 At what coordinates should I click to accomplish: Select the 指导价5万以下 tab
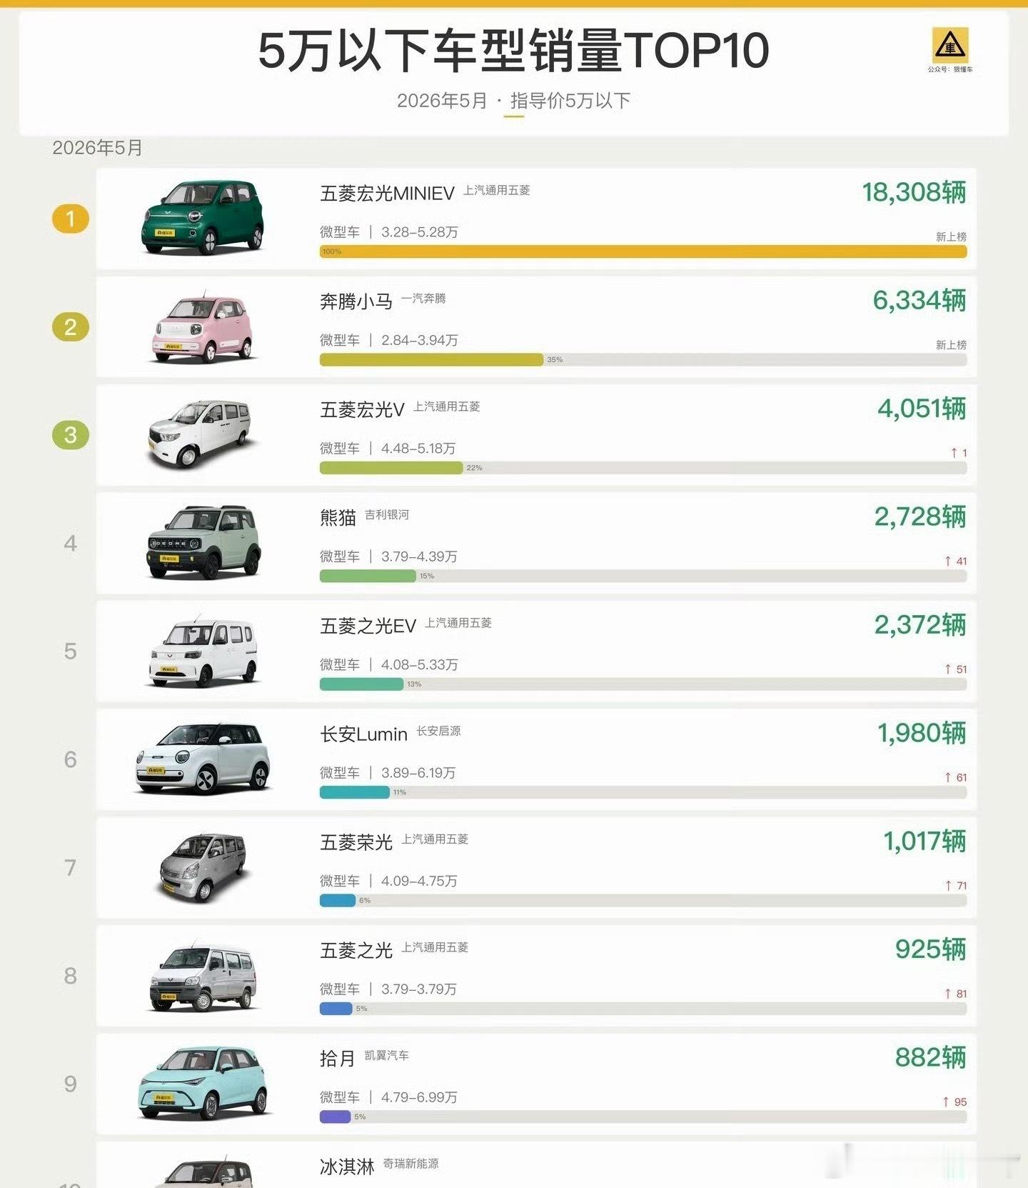coord(570,101)
